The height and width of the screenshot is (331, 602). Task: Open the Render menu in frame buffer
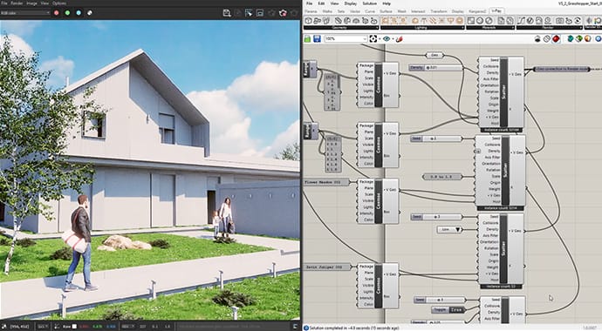(x=17, y=3)
